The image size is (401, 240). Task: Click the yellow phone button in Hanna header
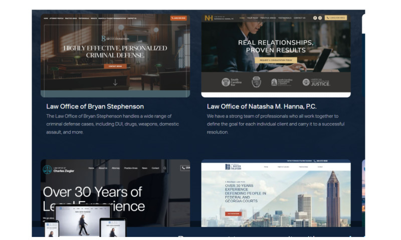click(x=335, y=18)
